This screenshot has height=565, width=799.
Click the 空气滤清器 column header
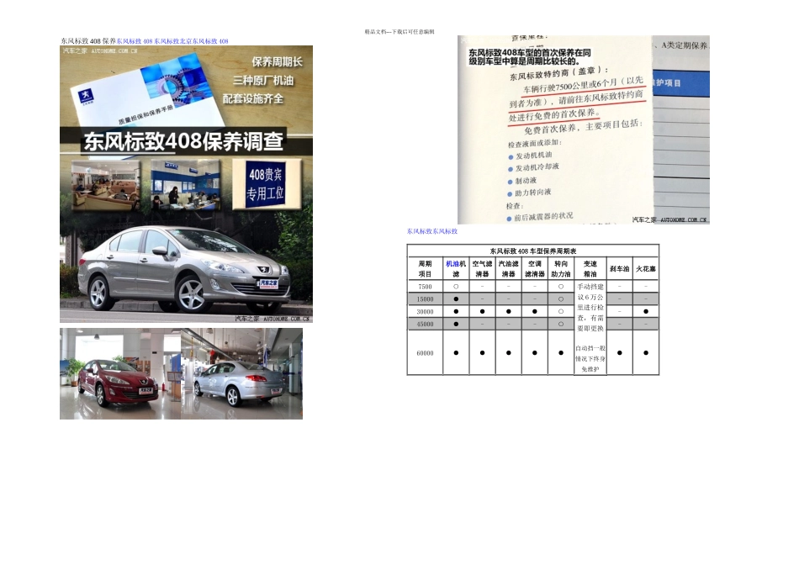coord(482,269)
